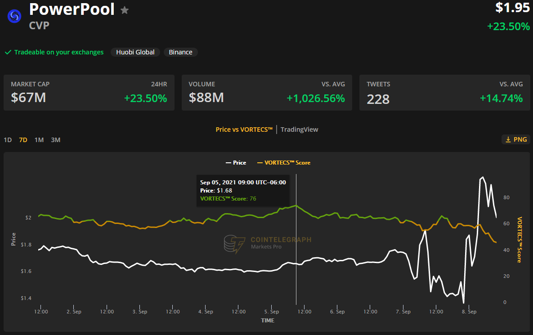Switch to the 1M time range
533x335 pixels.
(x=39, y=140)
